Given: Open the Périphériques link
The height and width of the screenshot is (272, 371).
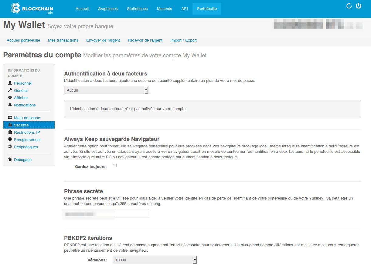Looking at the screenshot, I should click(26, 147).
